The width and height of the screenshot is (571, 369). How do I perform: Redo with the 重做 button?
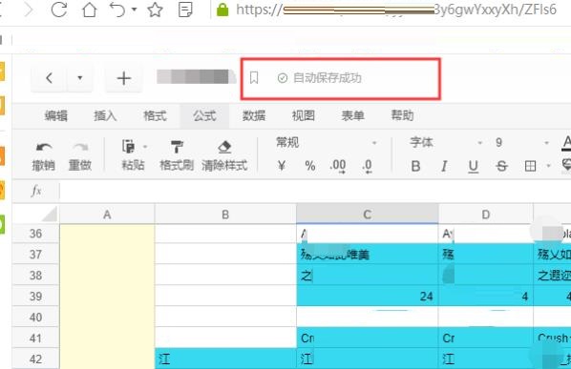click(80, 156)
